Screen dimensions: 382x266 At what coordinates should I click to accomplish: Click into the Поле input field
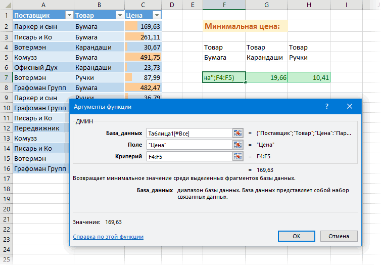coord(189,145)
